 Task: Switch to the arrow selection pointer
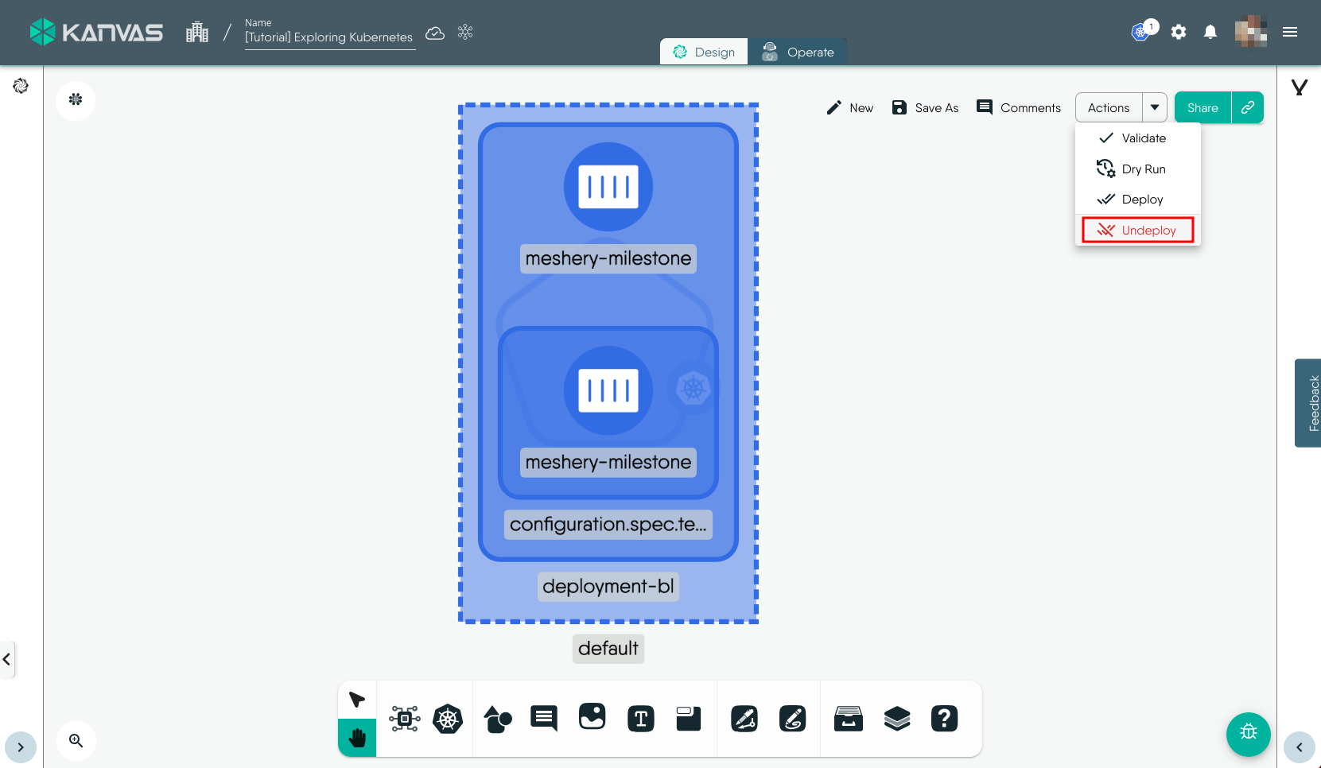pyautogui.click(x=357, y=700)
